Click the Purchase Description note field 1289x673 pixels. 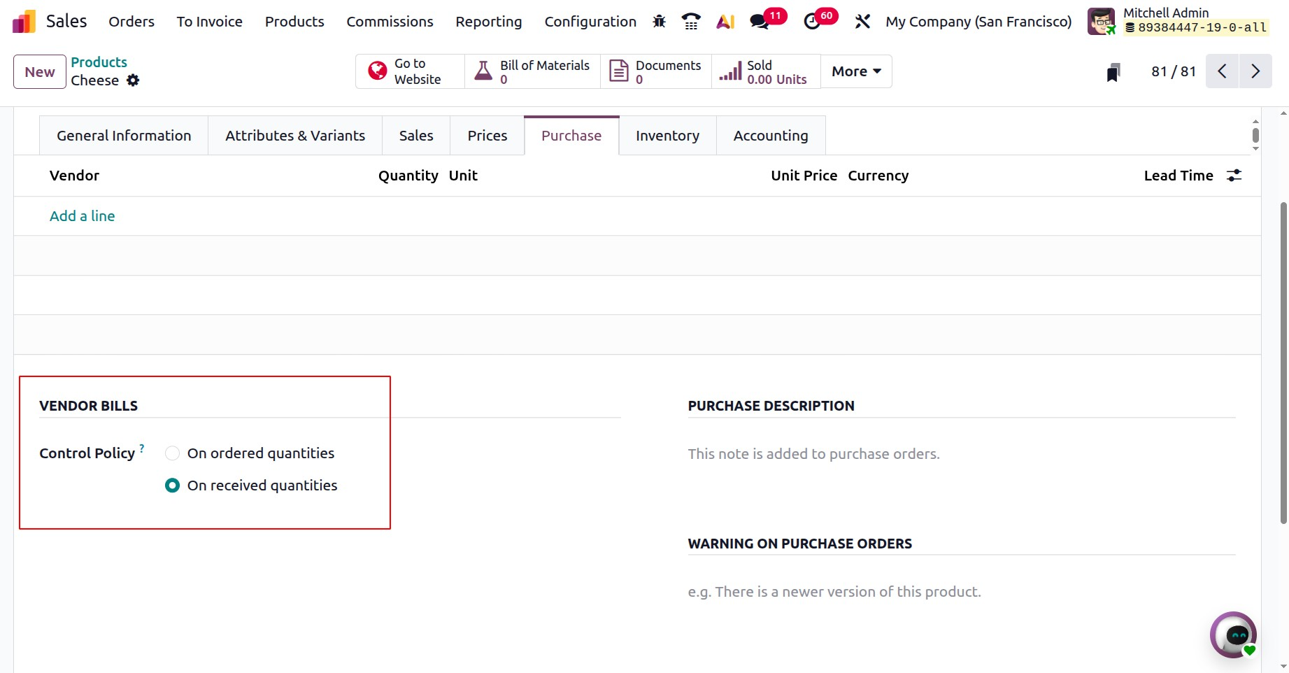pyautogui.click(x=961, y=454)
